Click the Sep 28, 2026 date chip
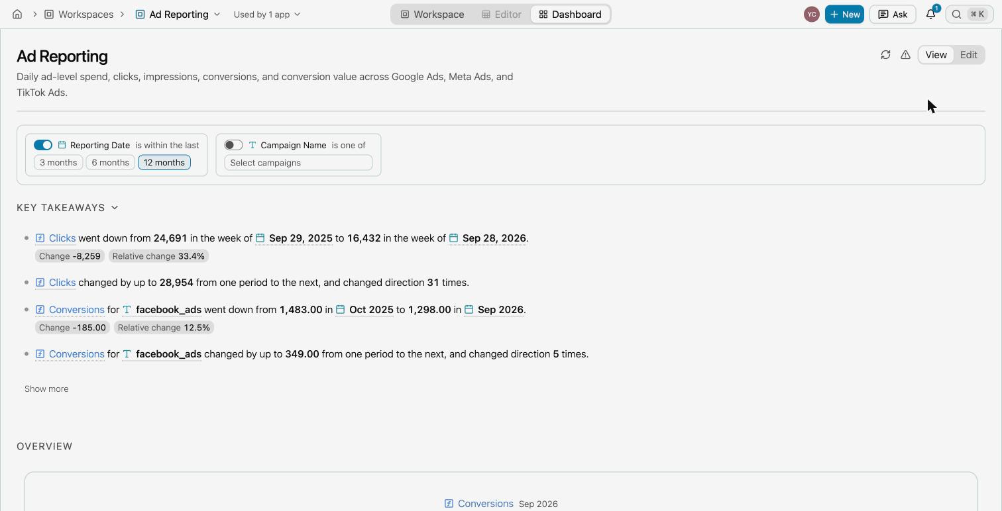The height and width of the screenshot is (511, 1002). click(488, 238)
